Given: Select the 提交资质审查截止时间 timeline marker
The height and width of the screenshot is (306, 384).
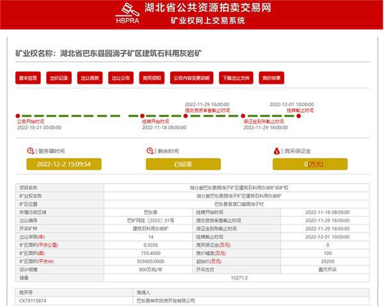Looking at the screenshot, I should (186, 116).
